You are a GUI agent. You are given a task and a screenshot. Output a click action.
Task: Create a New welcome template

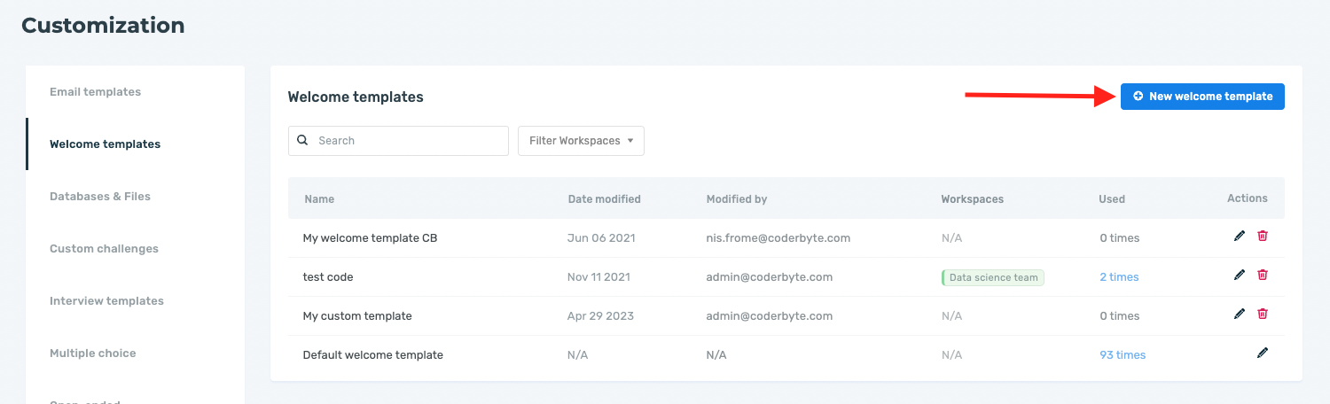pyautogui.click(x=1202, y=97)
